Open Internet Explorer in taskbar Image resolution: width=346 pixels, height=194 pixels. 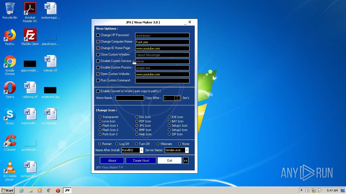21,190
